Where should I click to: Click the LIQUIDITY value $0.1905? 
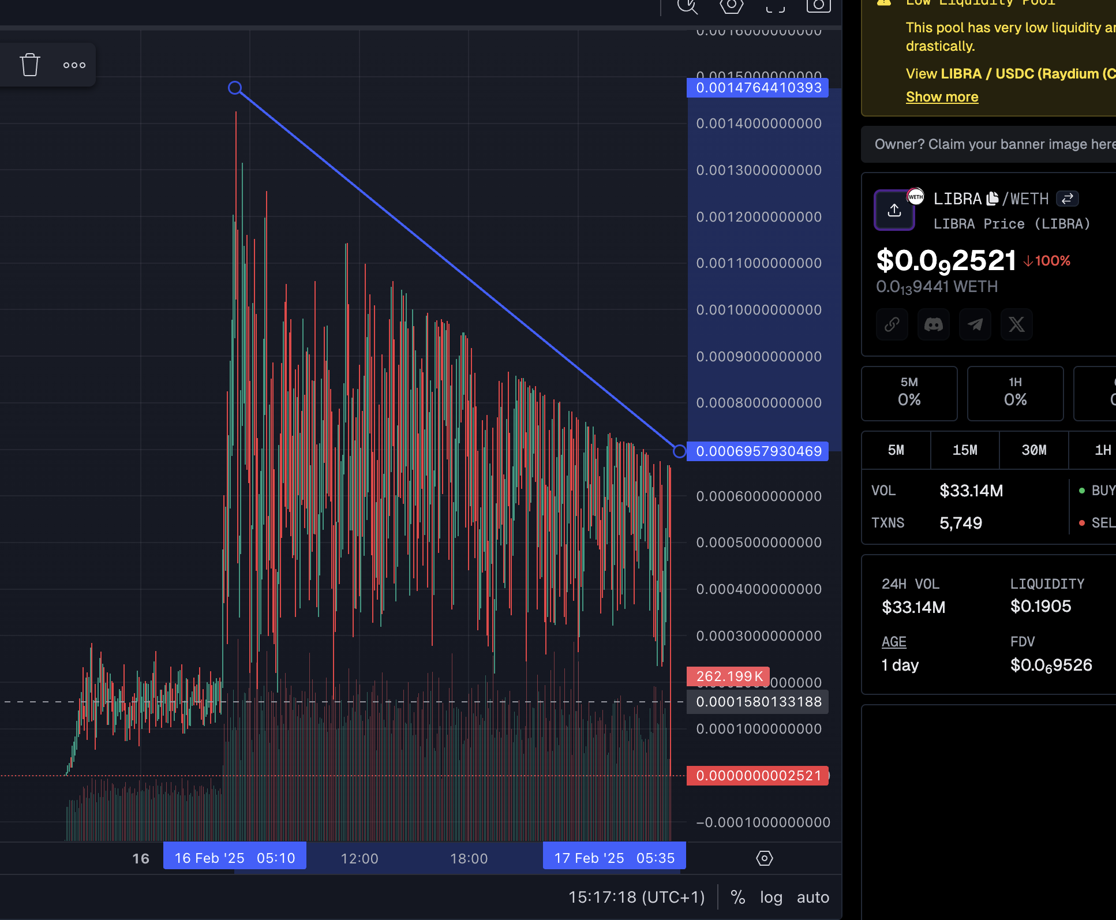(1040, 606)
